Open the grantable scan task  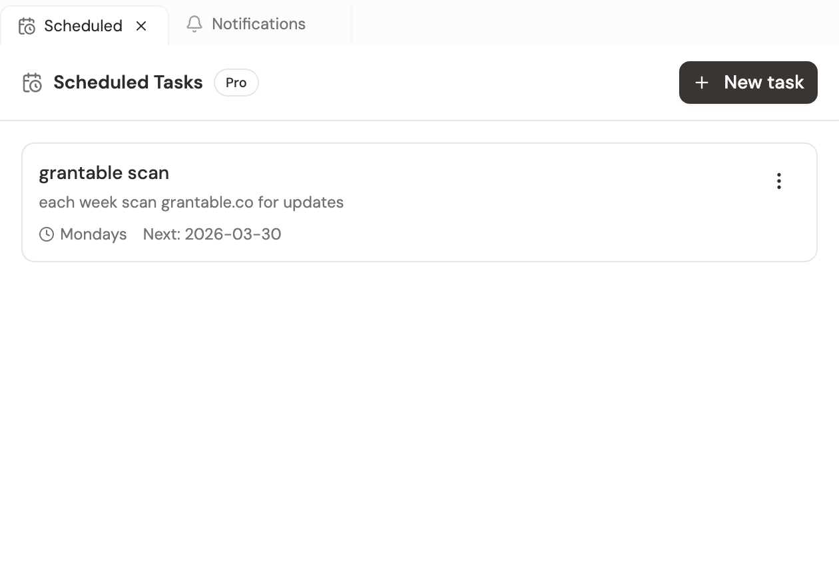pos(104,172)
